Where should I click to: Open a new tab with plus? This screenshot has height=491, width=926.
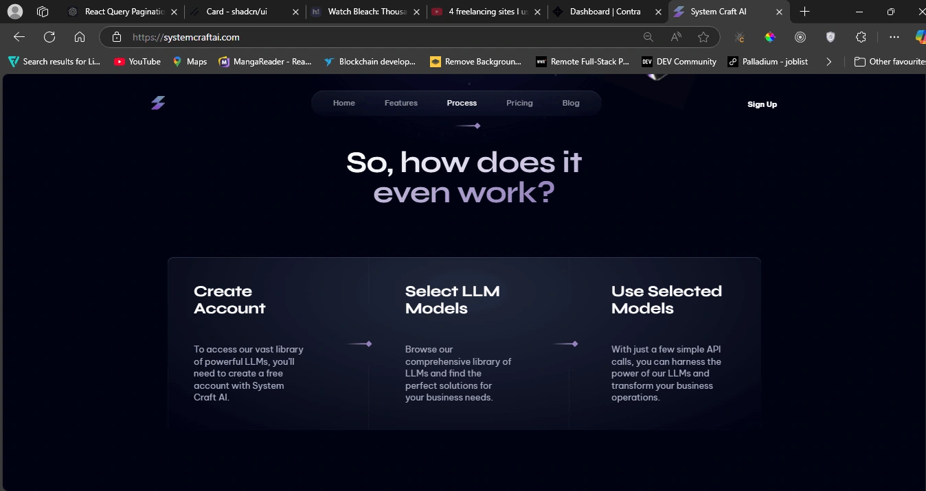click(805, 12)
